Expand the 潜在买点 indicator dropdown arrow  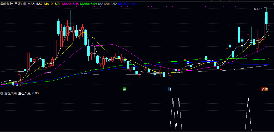(2, 93)
